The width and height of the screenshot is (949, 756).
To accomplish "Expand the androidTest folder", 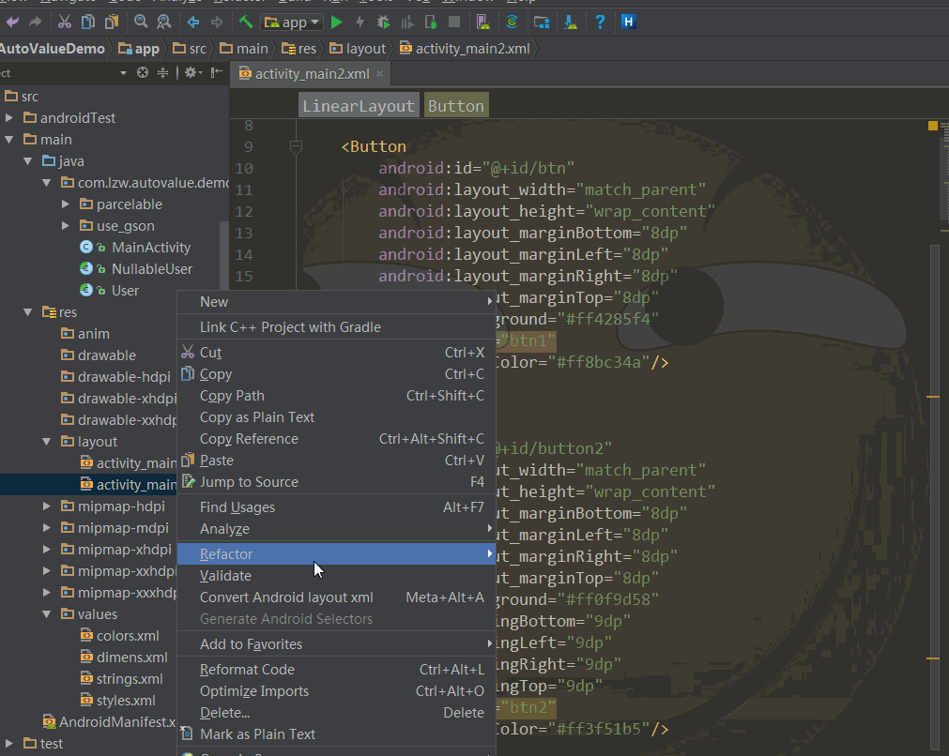I will (10, 118).
